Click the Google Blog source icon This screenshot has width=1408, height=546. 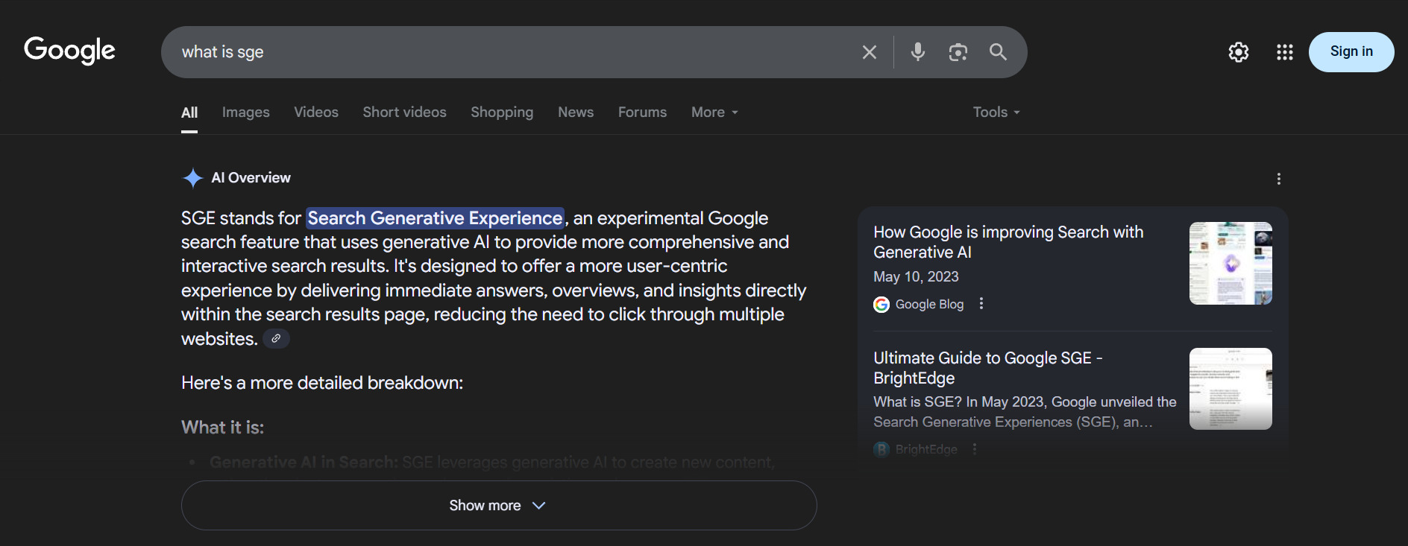point(881,304)
